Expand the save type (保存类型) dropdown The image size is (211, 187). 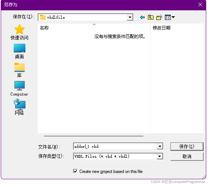point(159,156)
